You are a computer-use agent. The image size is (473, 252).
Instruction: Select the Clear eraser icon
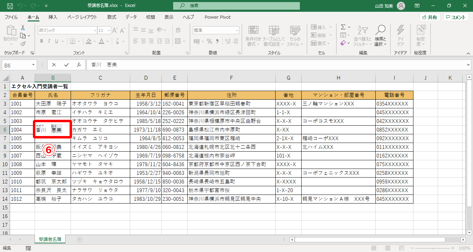click(343, 43)
